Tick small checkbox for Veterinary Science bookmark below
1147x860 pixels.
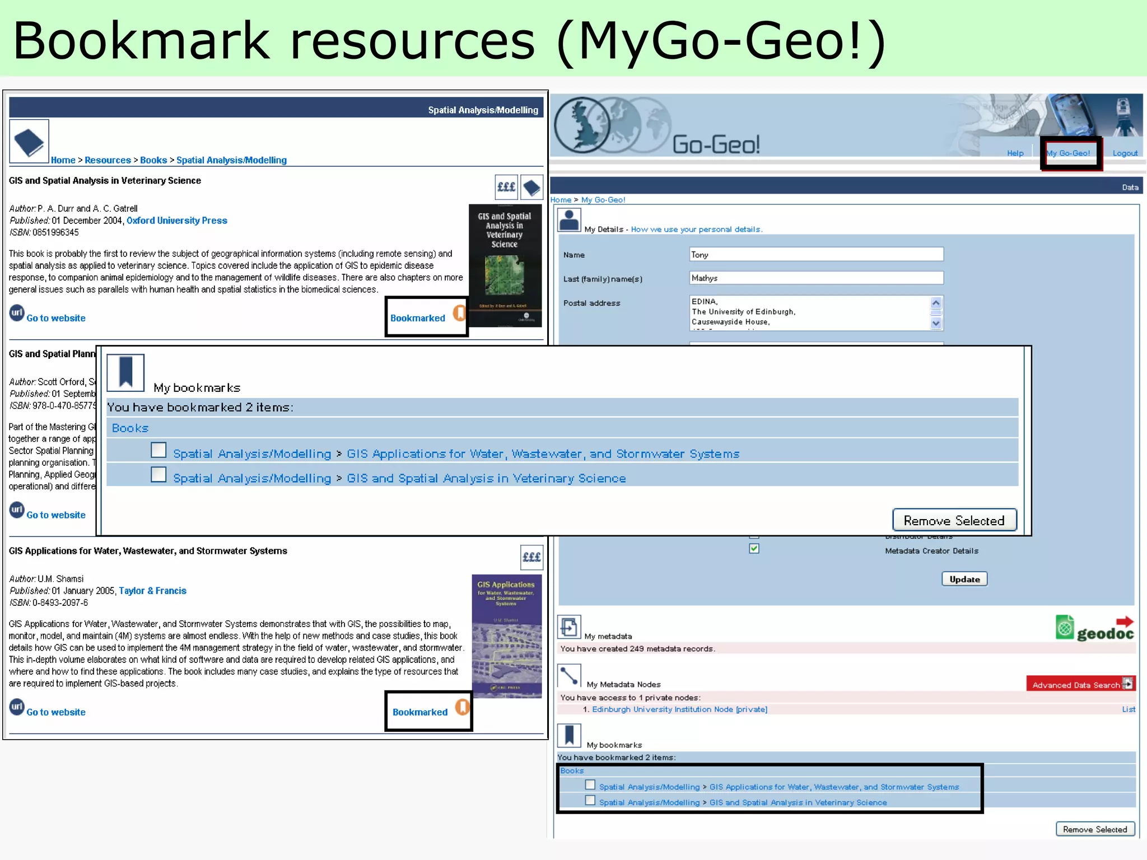point(590,801)
